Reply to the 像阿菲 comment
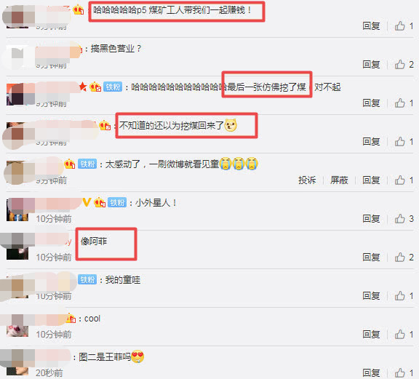This screenshot has height=379, width=419. pos(371,257)
